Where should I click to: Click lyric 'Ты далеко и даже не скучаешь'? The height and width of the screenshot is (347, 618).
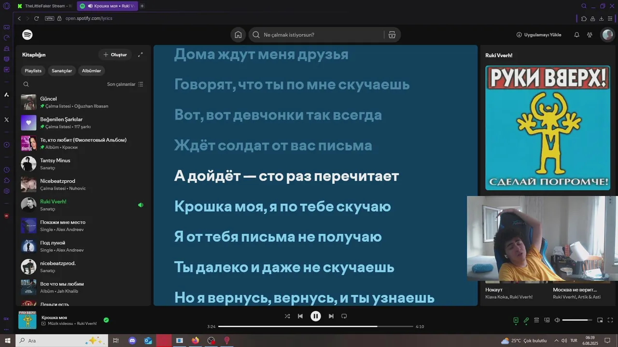284,267
